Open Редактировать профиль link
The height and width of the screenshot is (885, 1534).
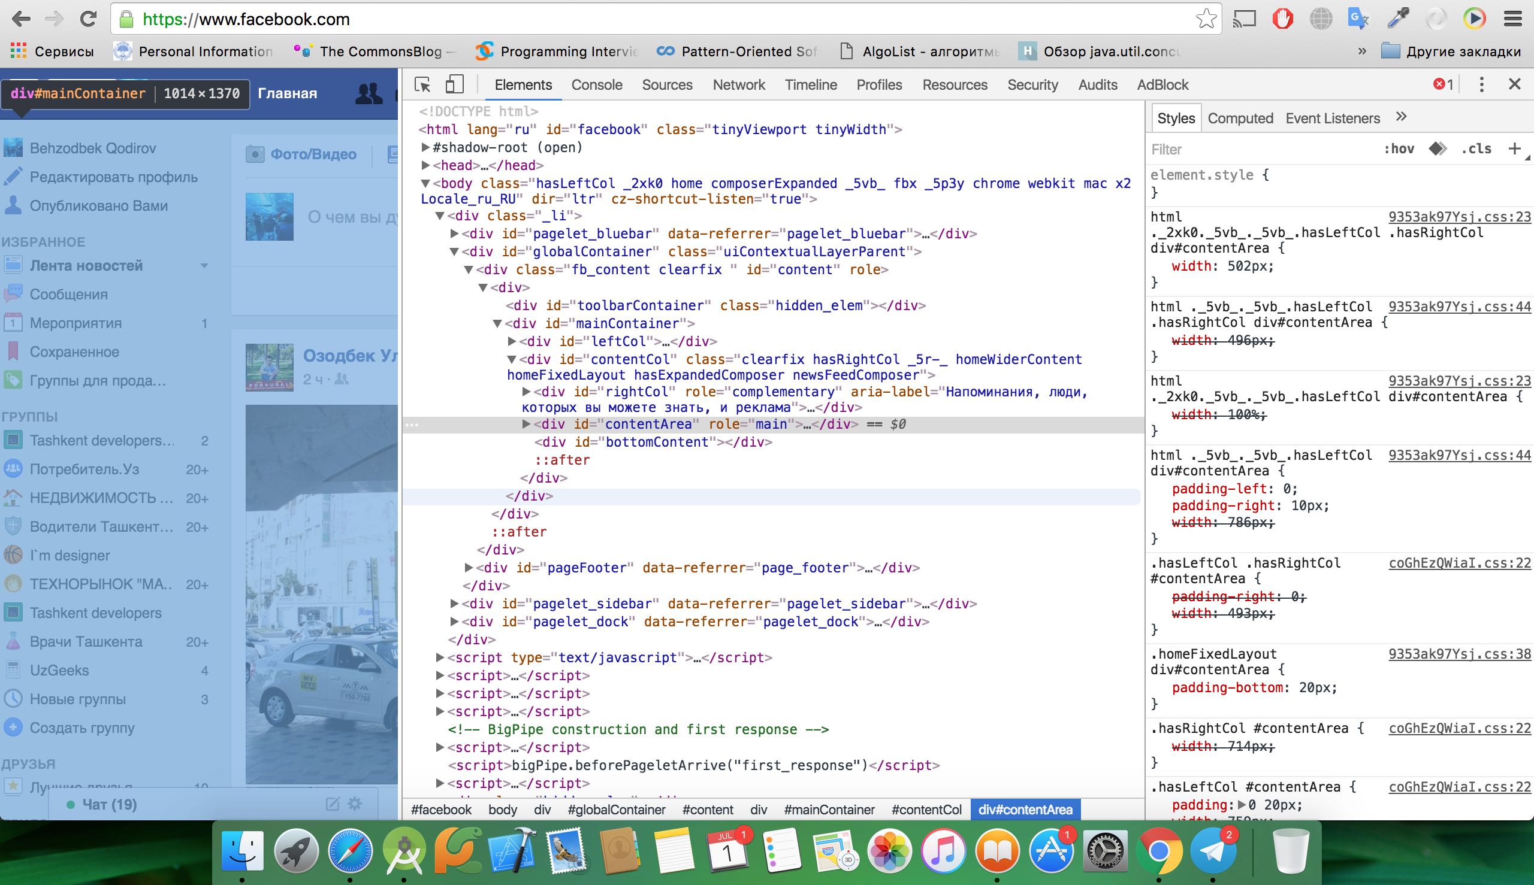114,177
